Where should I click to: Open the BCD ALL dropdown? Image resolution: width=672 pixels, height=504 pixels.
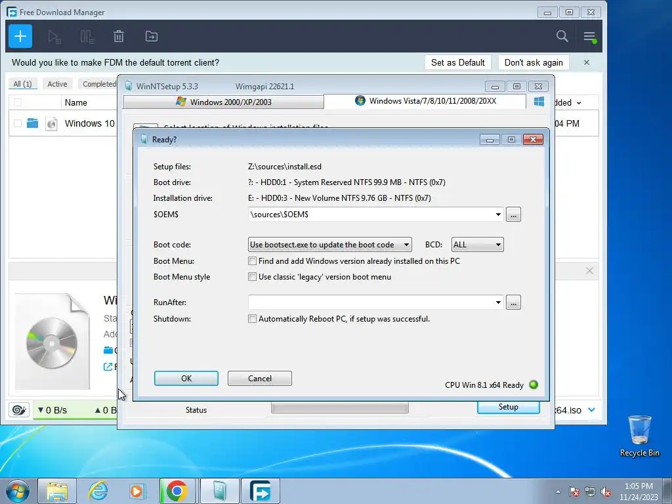coord(477,245)
